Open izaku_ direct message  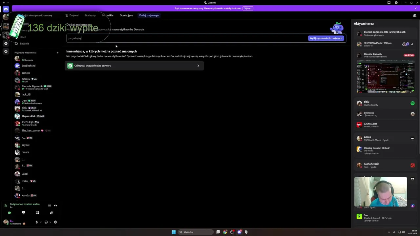click(36, 181)
